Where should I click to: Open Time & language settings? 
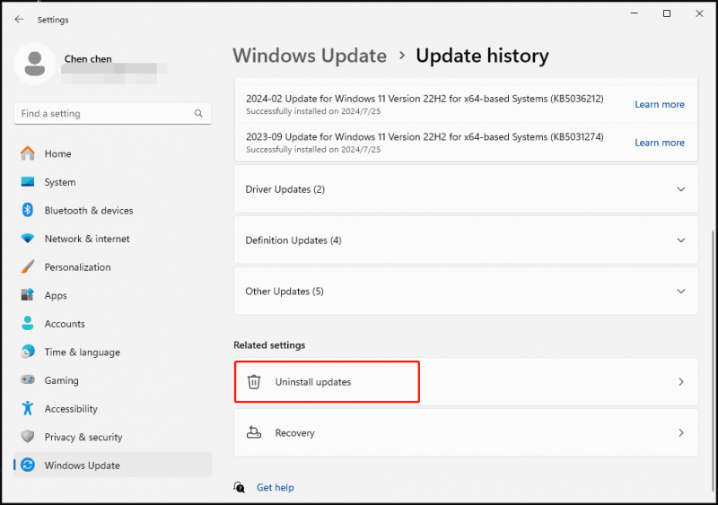pyautogui.click(x=113, y=353)
